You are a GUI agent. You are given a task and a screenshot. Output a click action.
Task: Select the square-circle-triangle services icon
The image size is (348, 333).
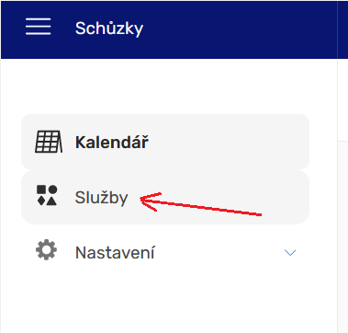47,195
